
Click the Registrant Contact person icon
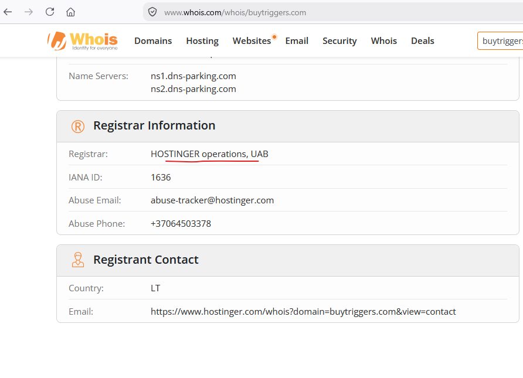pyautogui.click(x=78, y=260)
